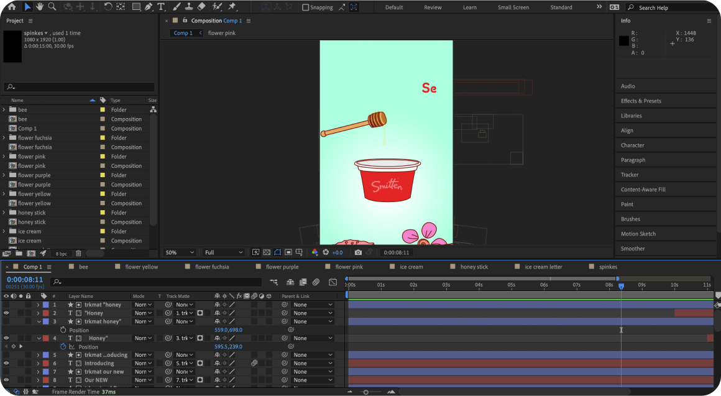Hide the Our NEW layer eye
Viewport: 721px width, 396px height.
tap(6, 380)
